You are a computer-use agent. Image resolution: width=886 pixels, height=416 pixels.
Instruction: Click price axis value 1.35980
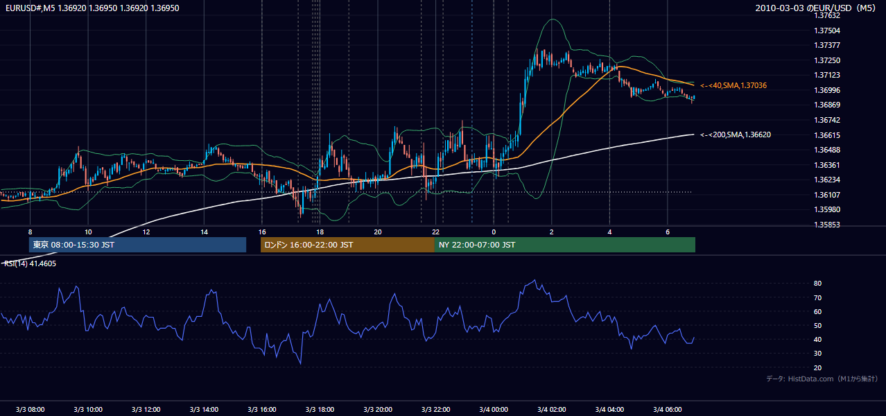click(x=826, y=209)
